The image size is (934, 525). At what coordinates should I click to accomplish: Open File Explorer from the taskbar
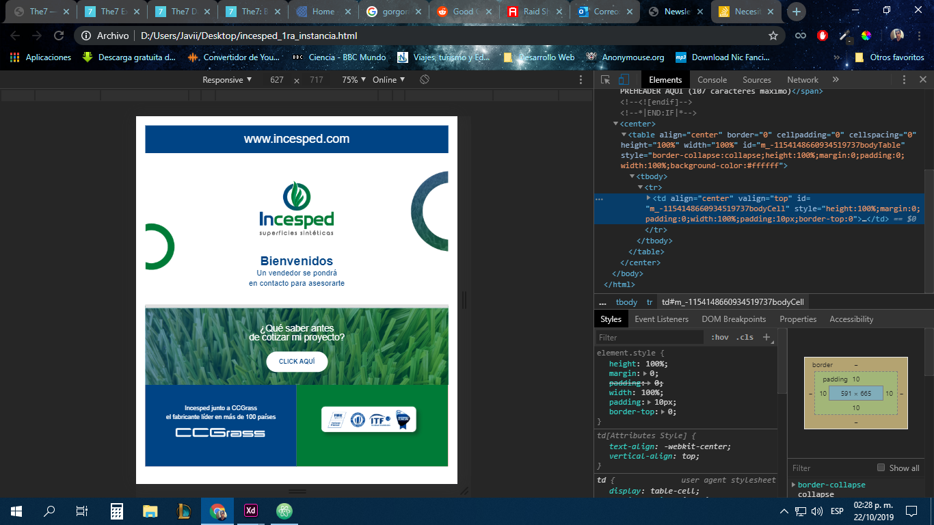[150, 511]
